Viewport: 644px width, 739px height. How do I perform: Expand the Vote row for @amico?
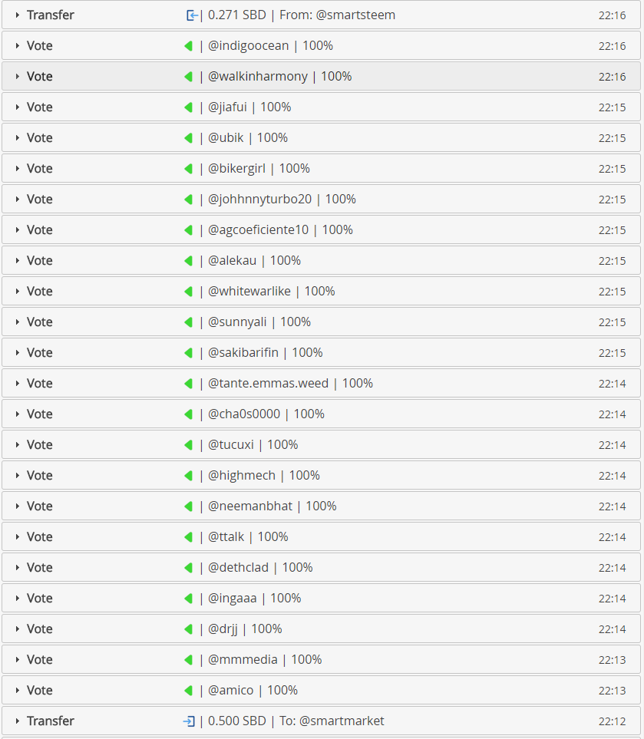tap(18, 690)
